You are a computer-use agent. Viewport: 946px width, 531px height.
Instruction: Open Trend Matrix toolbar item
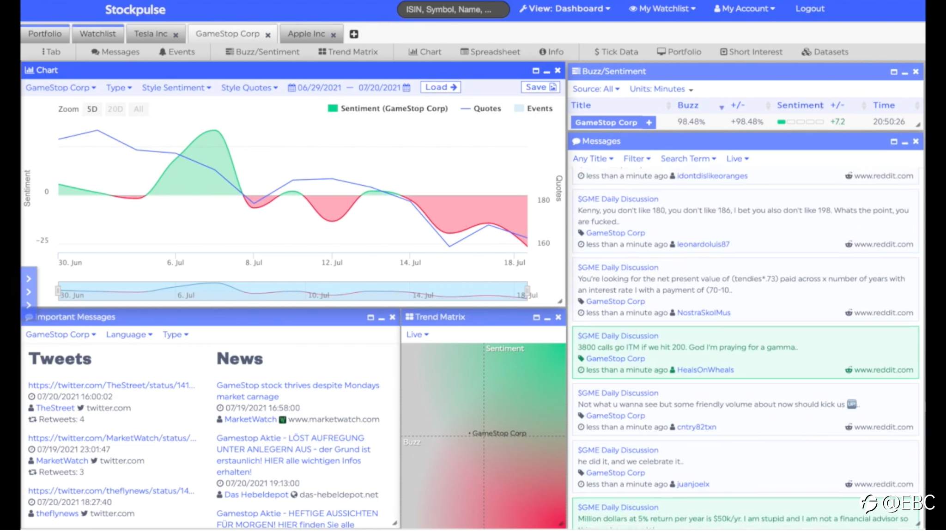coord(348,52)
